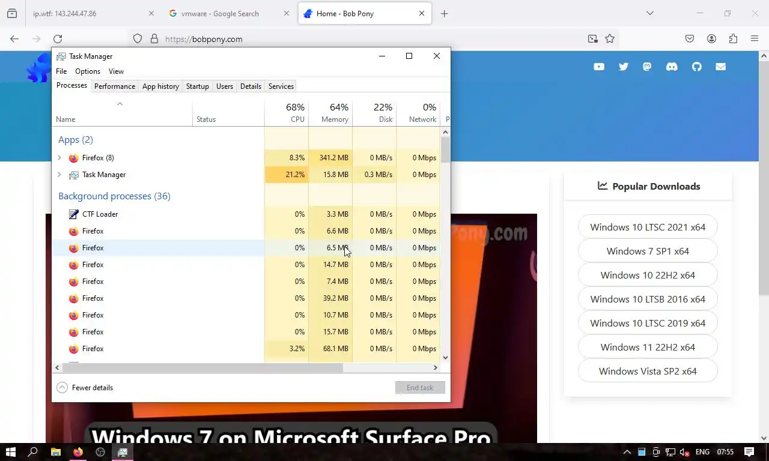The image size is (769, 461).
Task: Select the Firefox process using 68.1 MB
Action: (x=248, y=349)
